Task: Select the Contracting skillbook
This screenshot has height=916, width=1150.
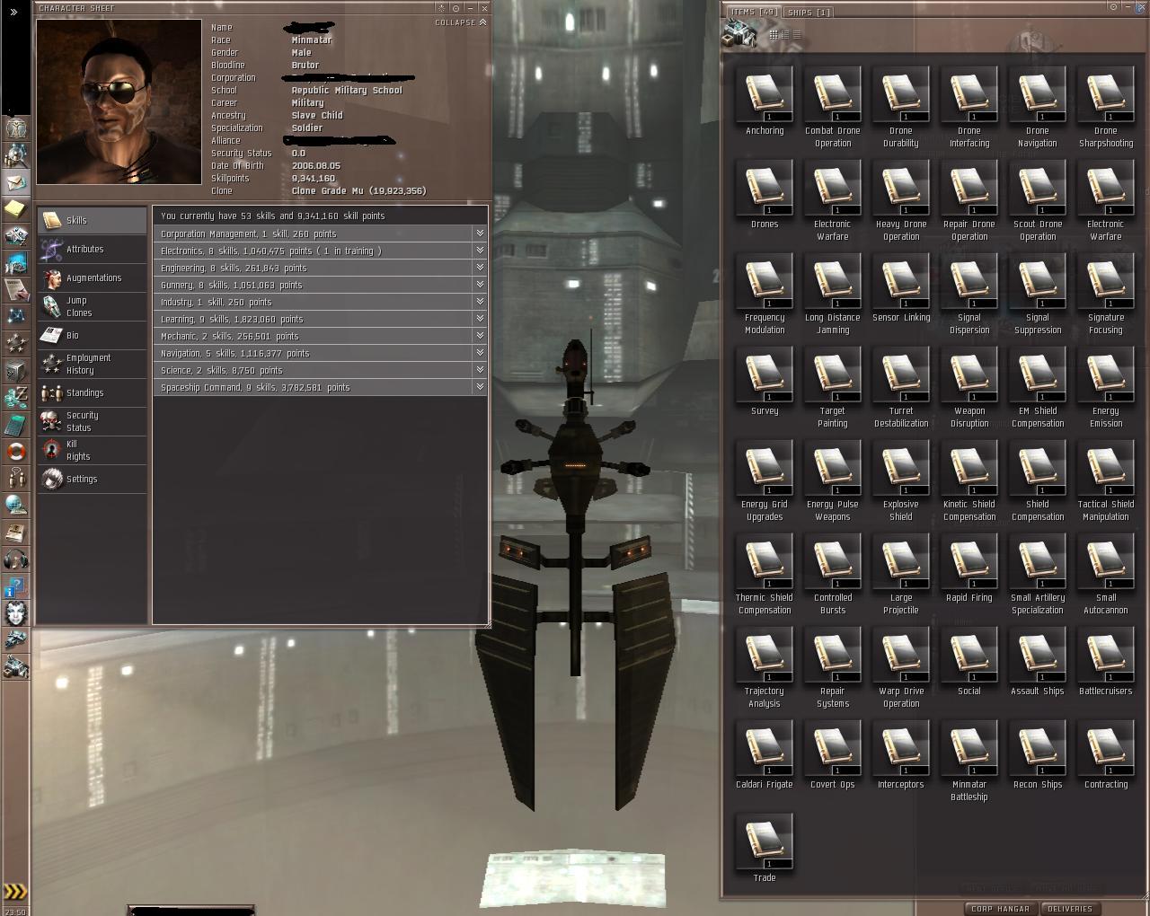Action: [x=1106, y=755]
